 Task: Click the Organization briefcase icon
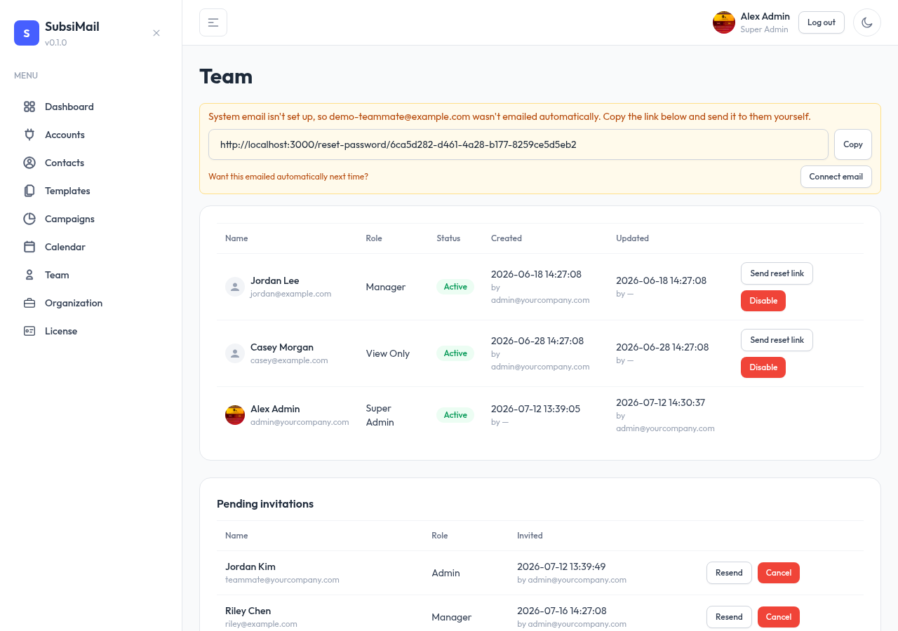point(29,303)
